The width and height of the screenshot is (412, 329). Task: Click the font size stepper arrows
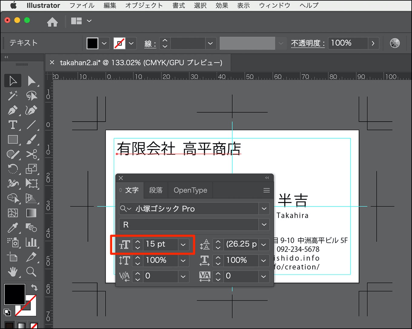pyautogui.click(x=138, y=244)
